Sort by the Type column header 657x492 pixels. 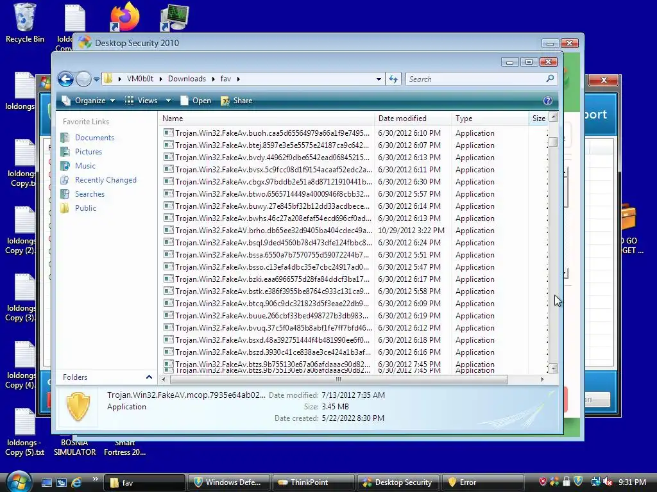pyautogui.click(x=490, y=119)
